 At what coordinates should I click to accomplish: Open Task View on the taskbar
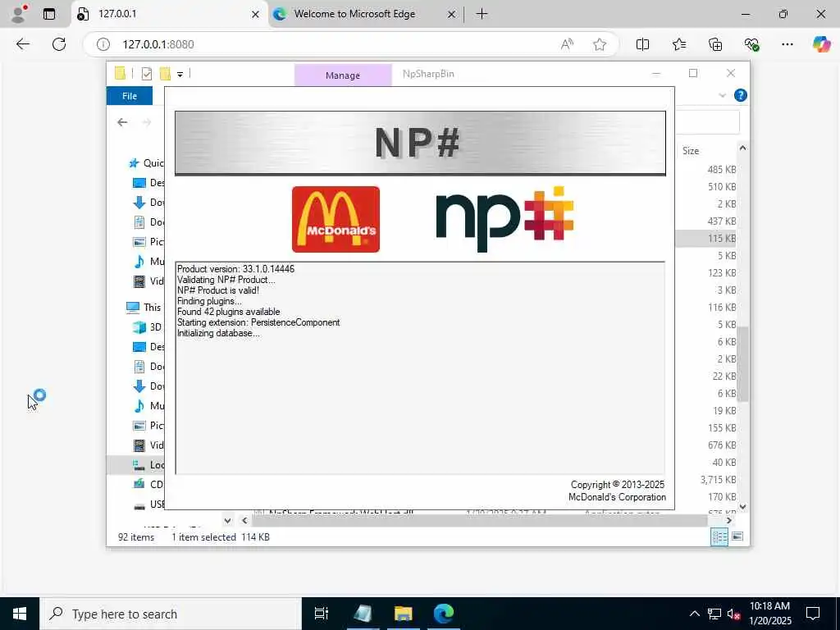[x=322, y=614]
